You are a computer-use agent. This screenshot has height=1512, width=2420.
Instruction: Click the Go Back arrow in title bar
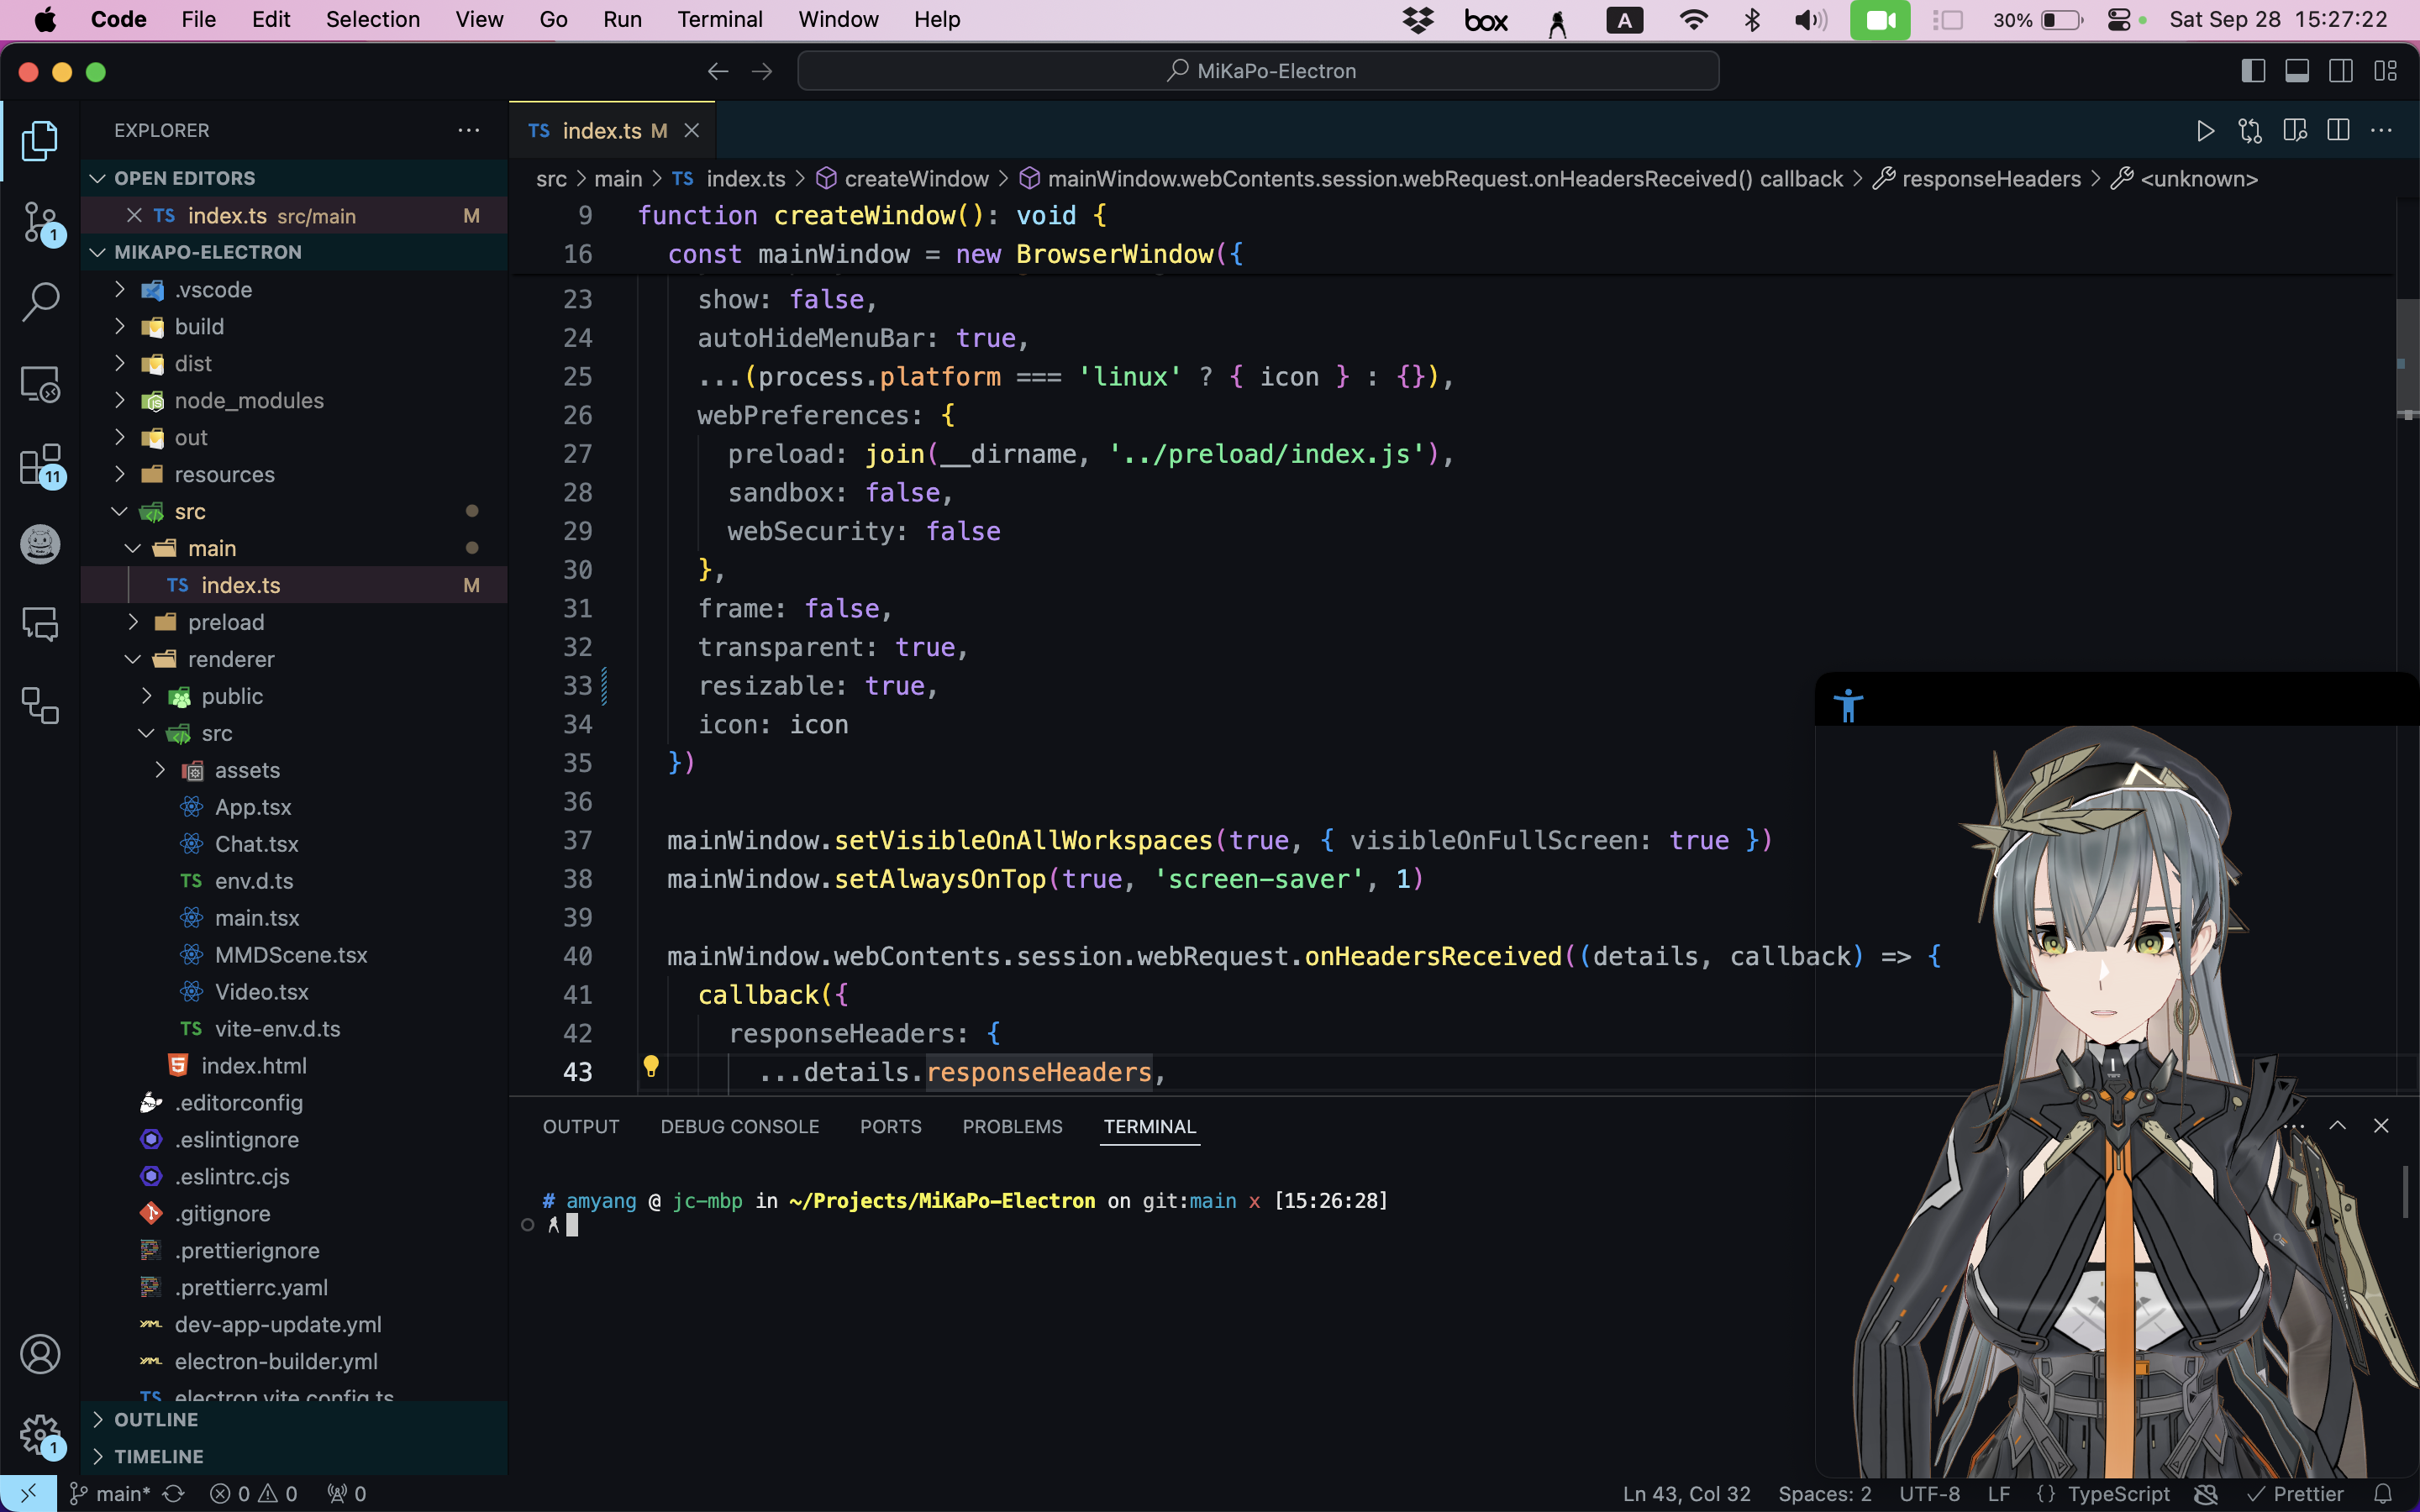(718, 71)
